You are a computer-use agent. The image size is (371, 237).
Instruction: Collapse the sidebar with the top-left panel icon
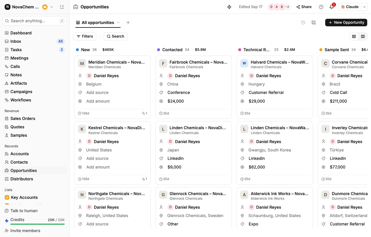point(62,7)
